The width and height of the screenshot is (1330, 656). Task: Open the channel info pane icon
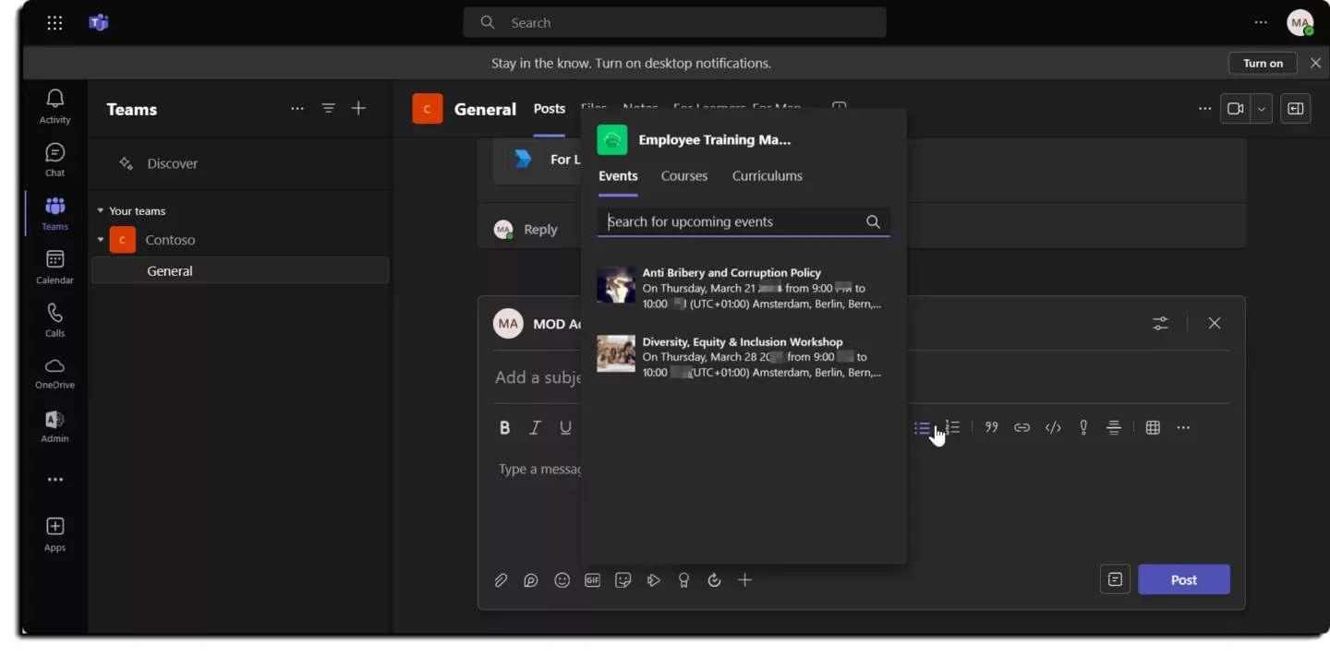pyautogui.click(x=1296, y=109)
